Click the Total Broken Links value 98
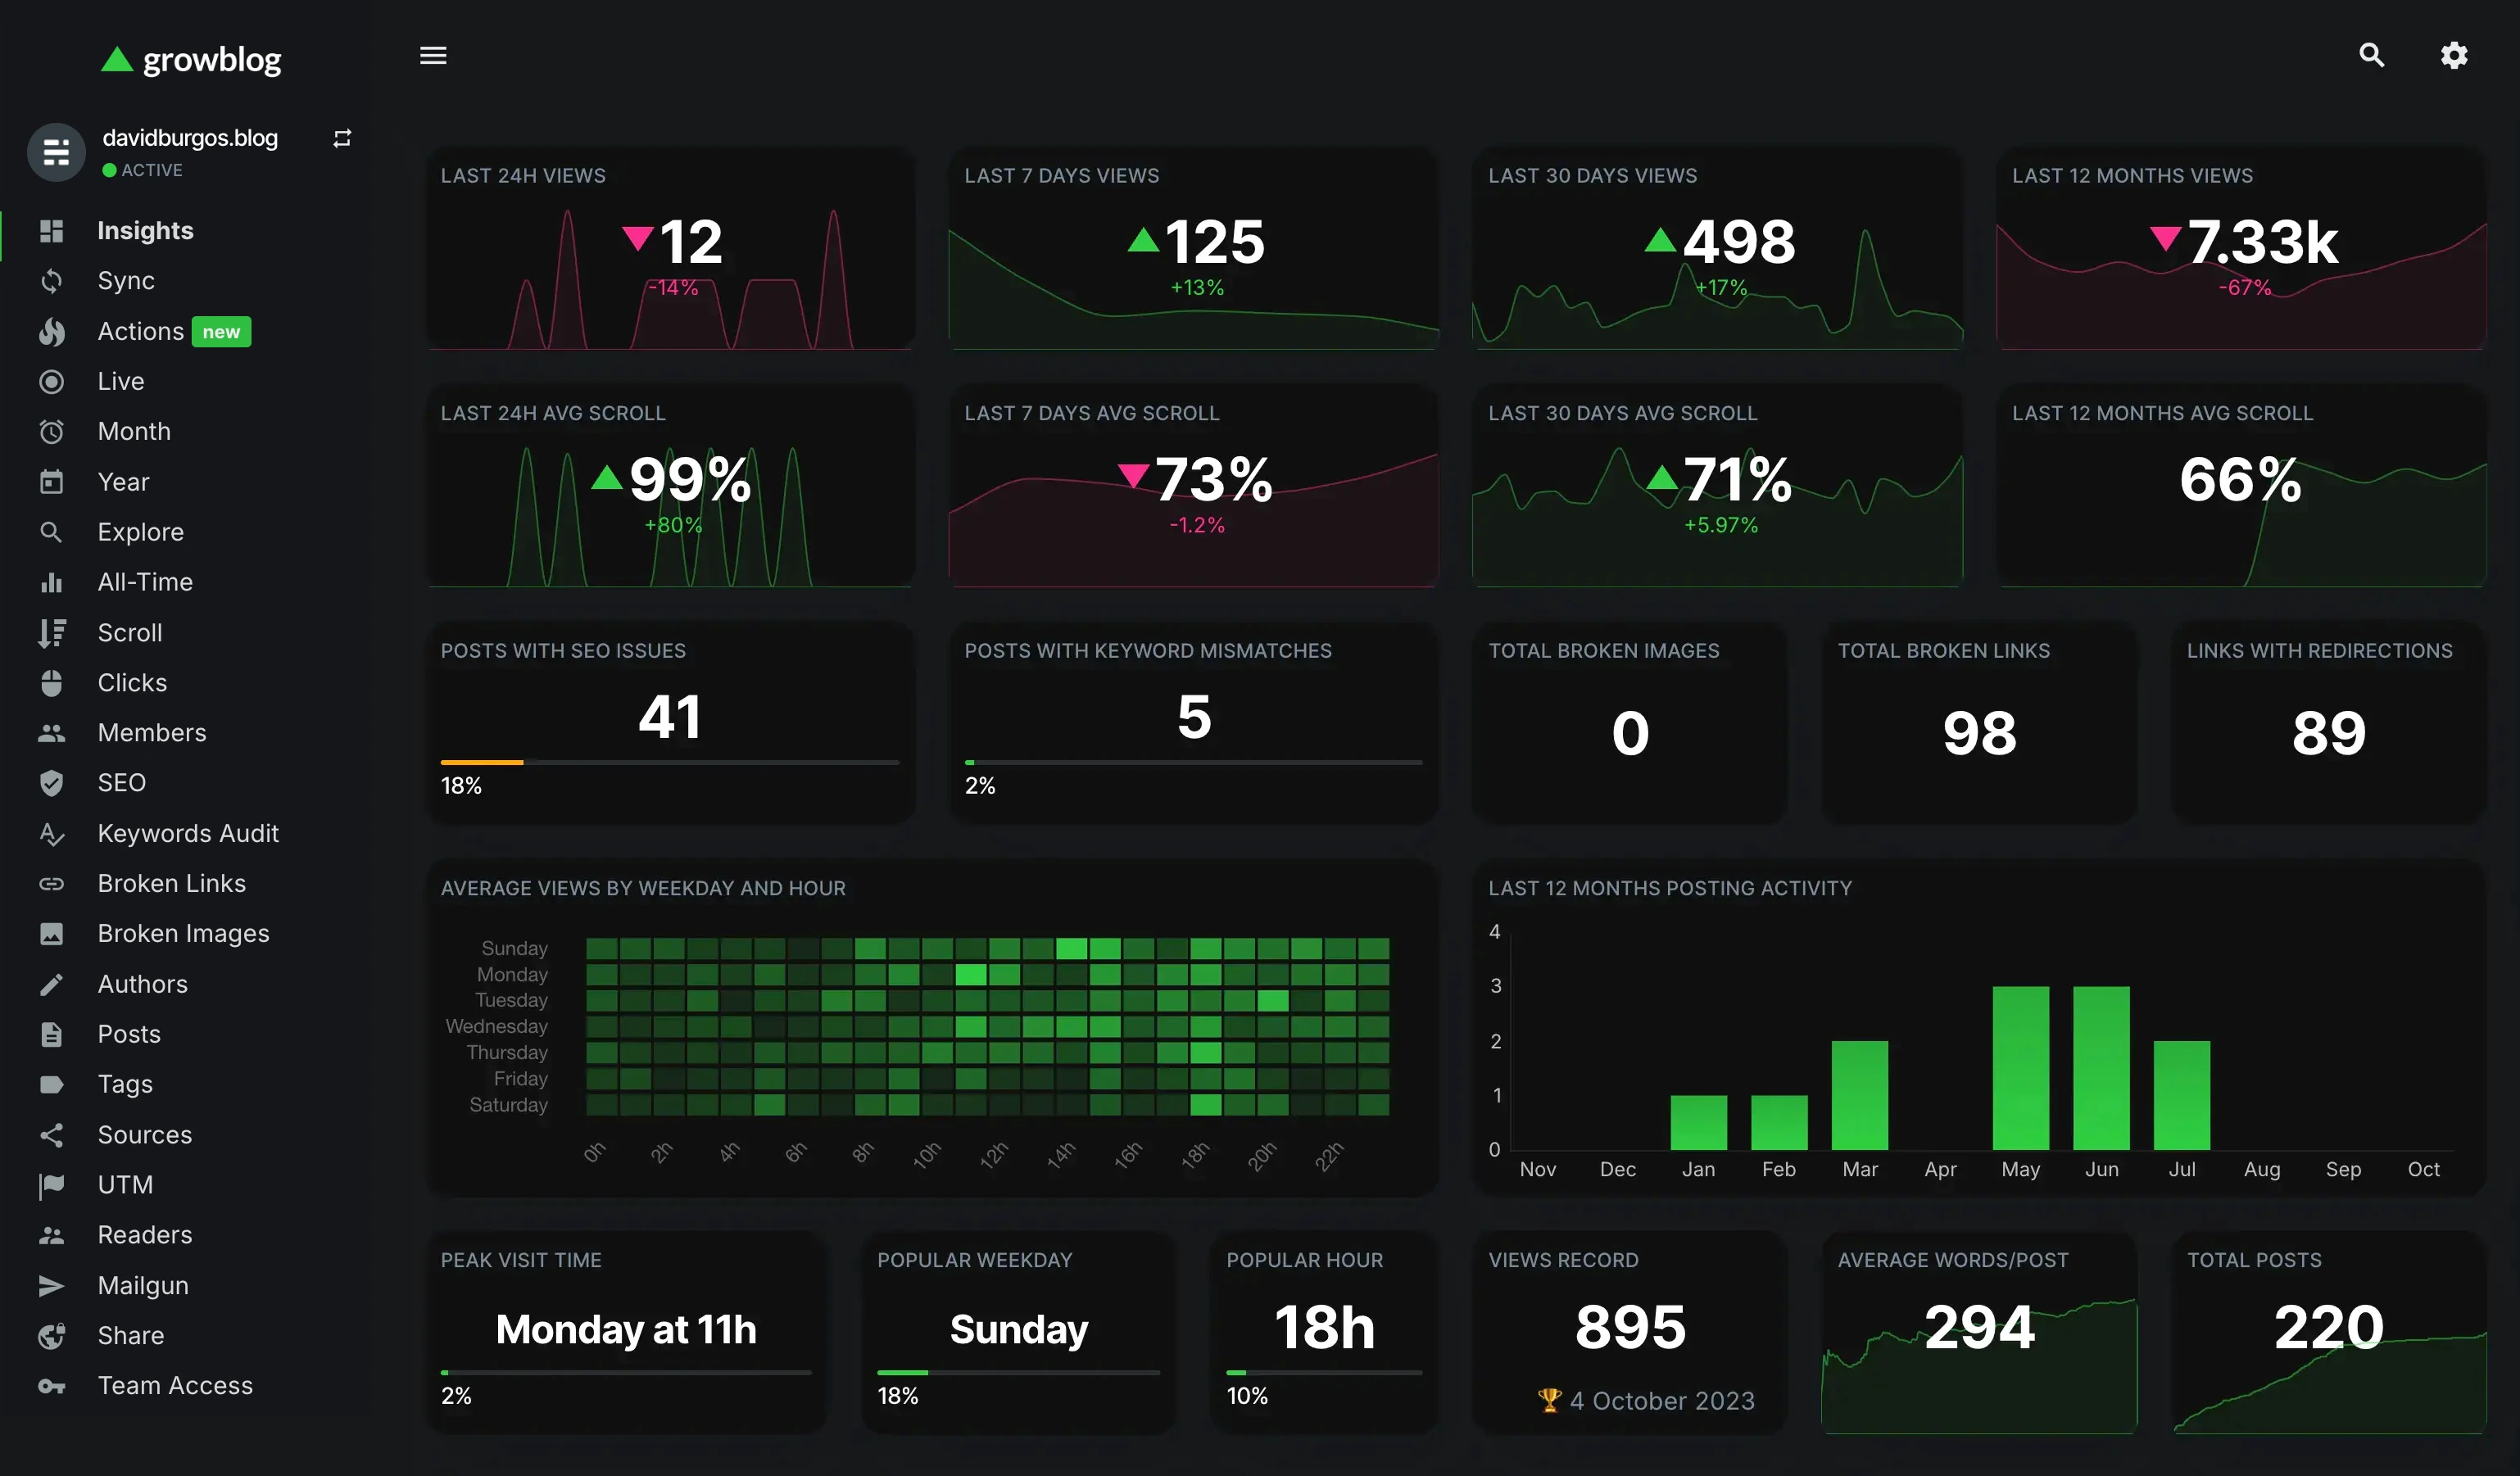 tap(1980, 733)
